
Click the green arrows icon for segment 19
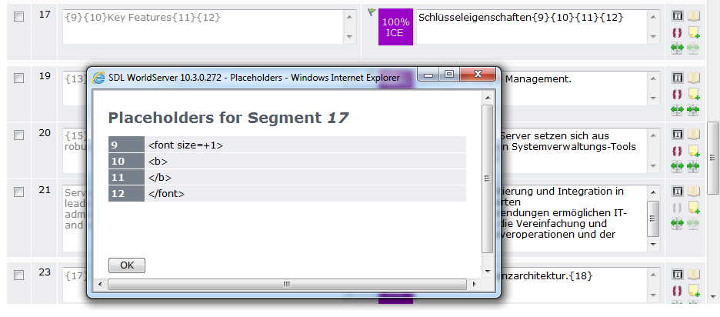(x=678, y=109)
